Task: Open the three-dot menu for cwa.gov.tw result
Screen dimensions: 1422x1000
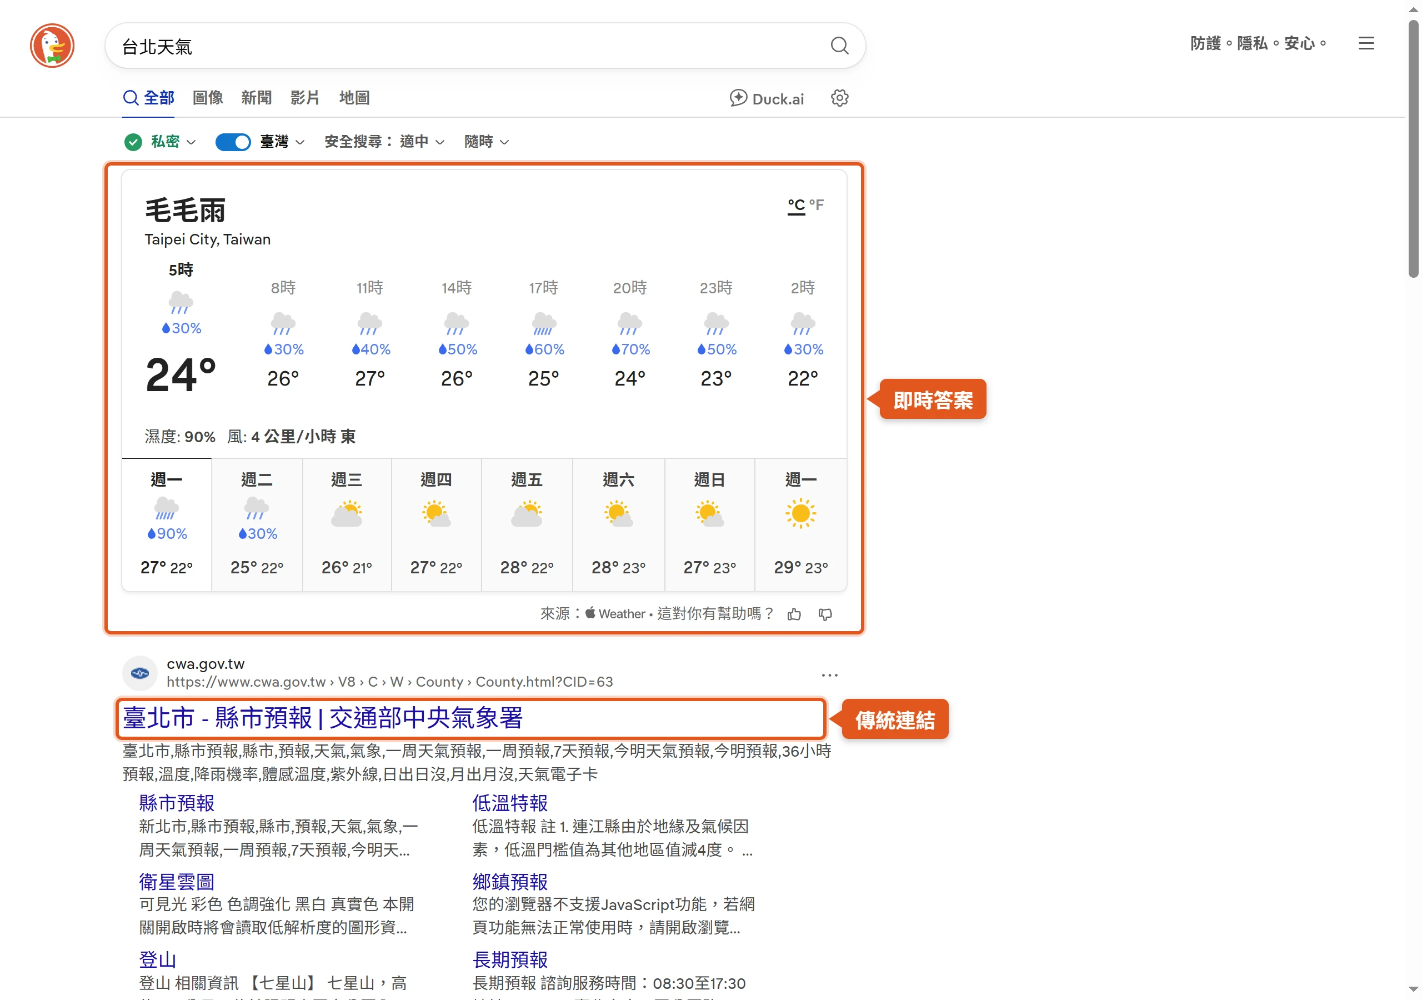Action: point(829,674)
